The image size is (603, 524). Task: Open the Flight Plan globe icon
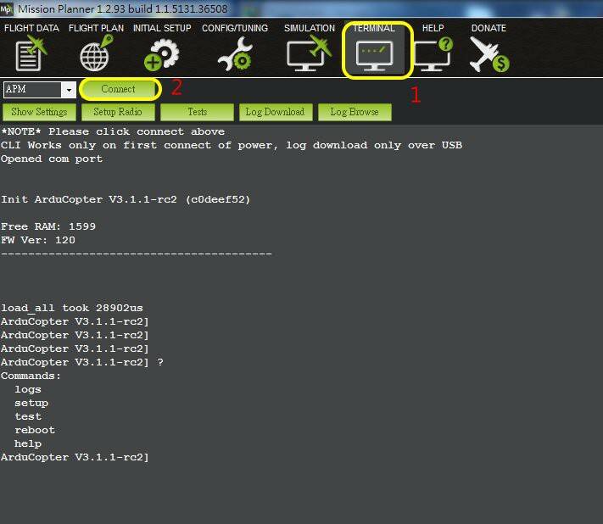tap(96, 53)
